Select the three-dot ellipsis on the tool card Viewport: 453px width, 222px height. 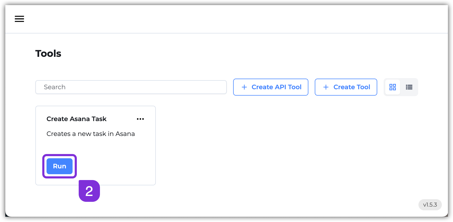click(140, 119)
